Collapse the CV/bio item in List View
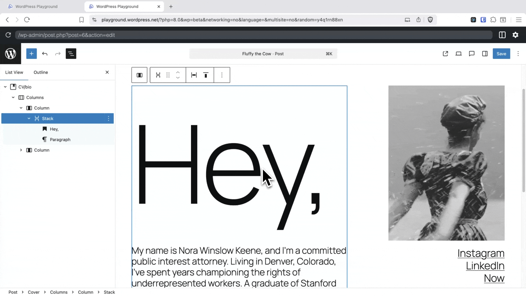The width and height of the screenshot is (526, 296). (x=5, y=87)
